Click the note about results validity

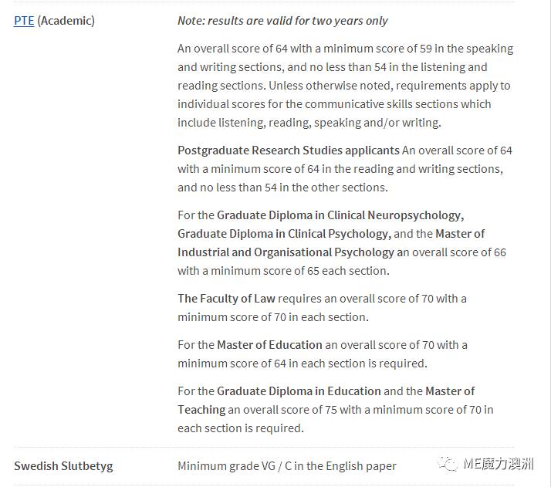282,21
